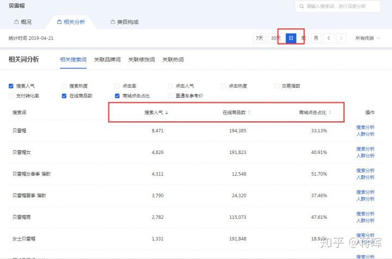The width and height of the screenshot is (392, 259).
Task: Click the 贝雷帽男 keyword cell
Action: (x=21, y=217)
